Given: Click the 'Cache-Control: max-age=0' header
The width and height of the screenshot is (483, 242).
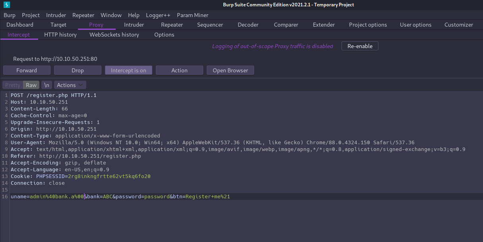Looking at the screenshot, I should pos(49,116).
